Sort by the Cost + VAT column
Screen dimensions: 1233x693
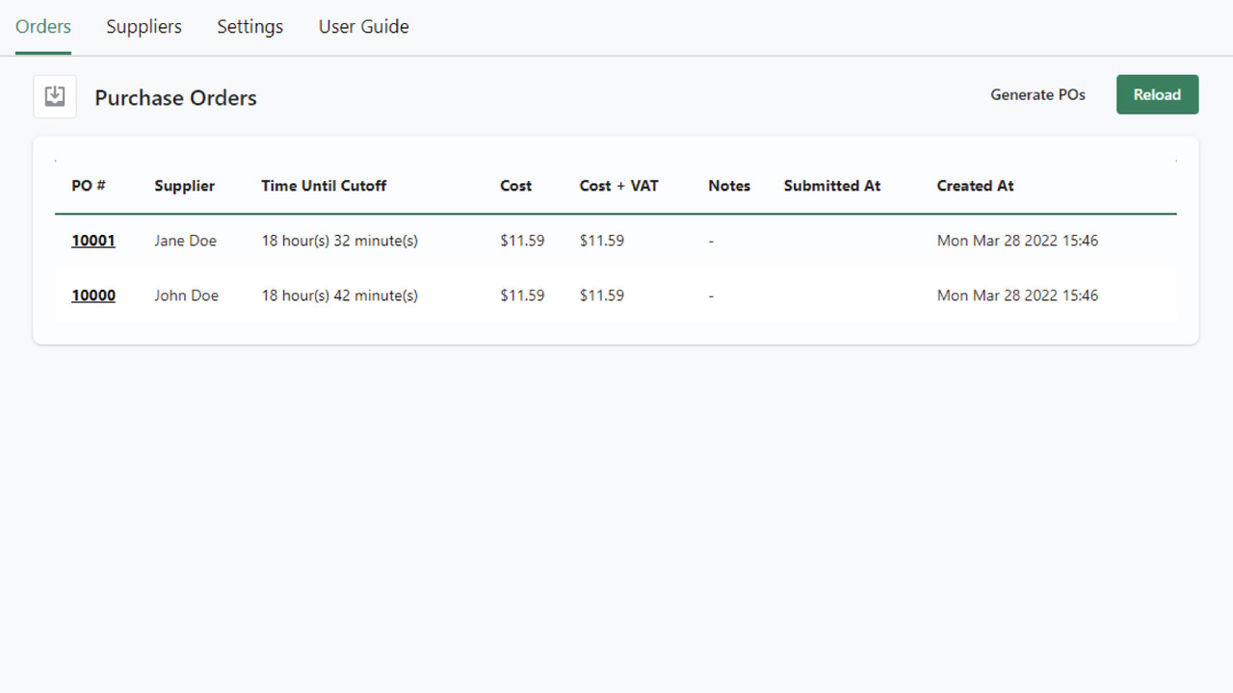click(x=618, y=186)
